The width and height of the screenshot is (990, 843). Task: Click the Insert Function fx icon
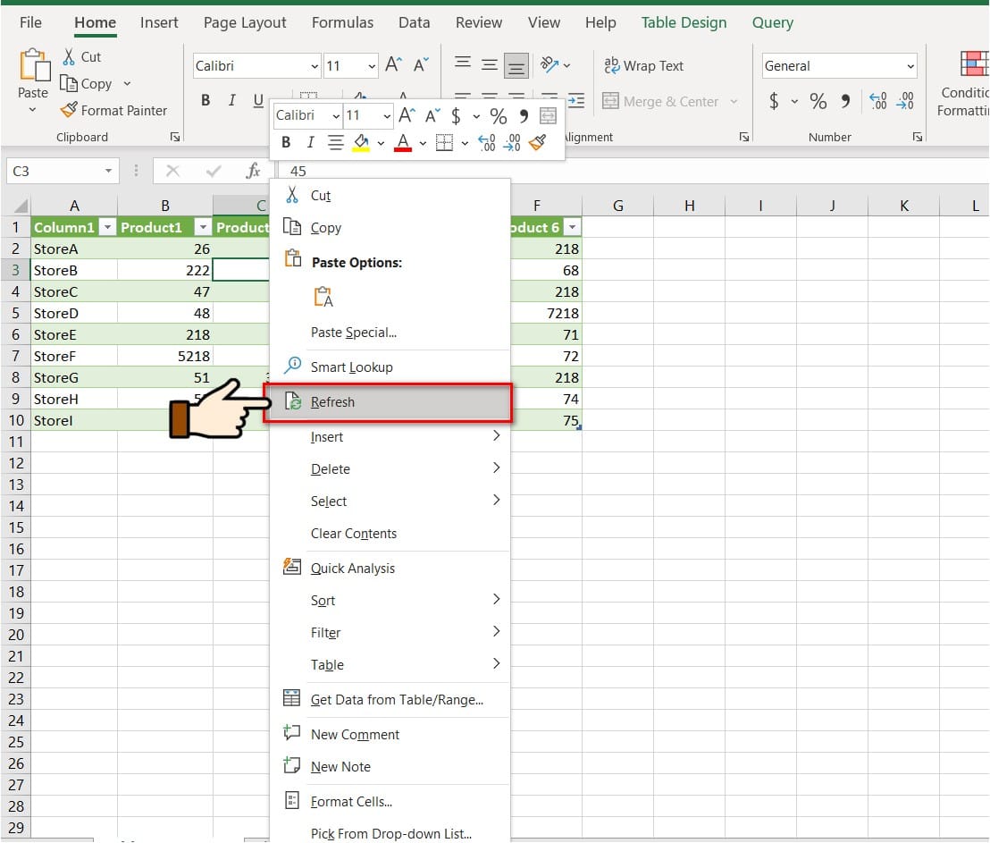[253, 171]
